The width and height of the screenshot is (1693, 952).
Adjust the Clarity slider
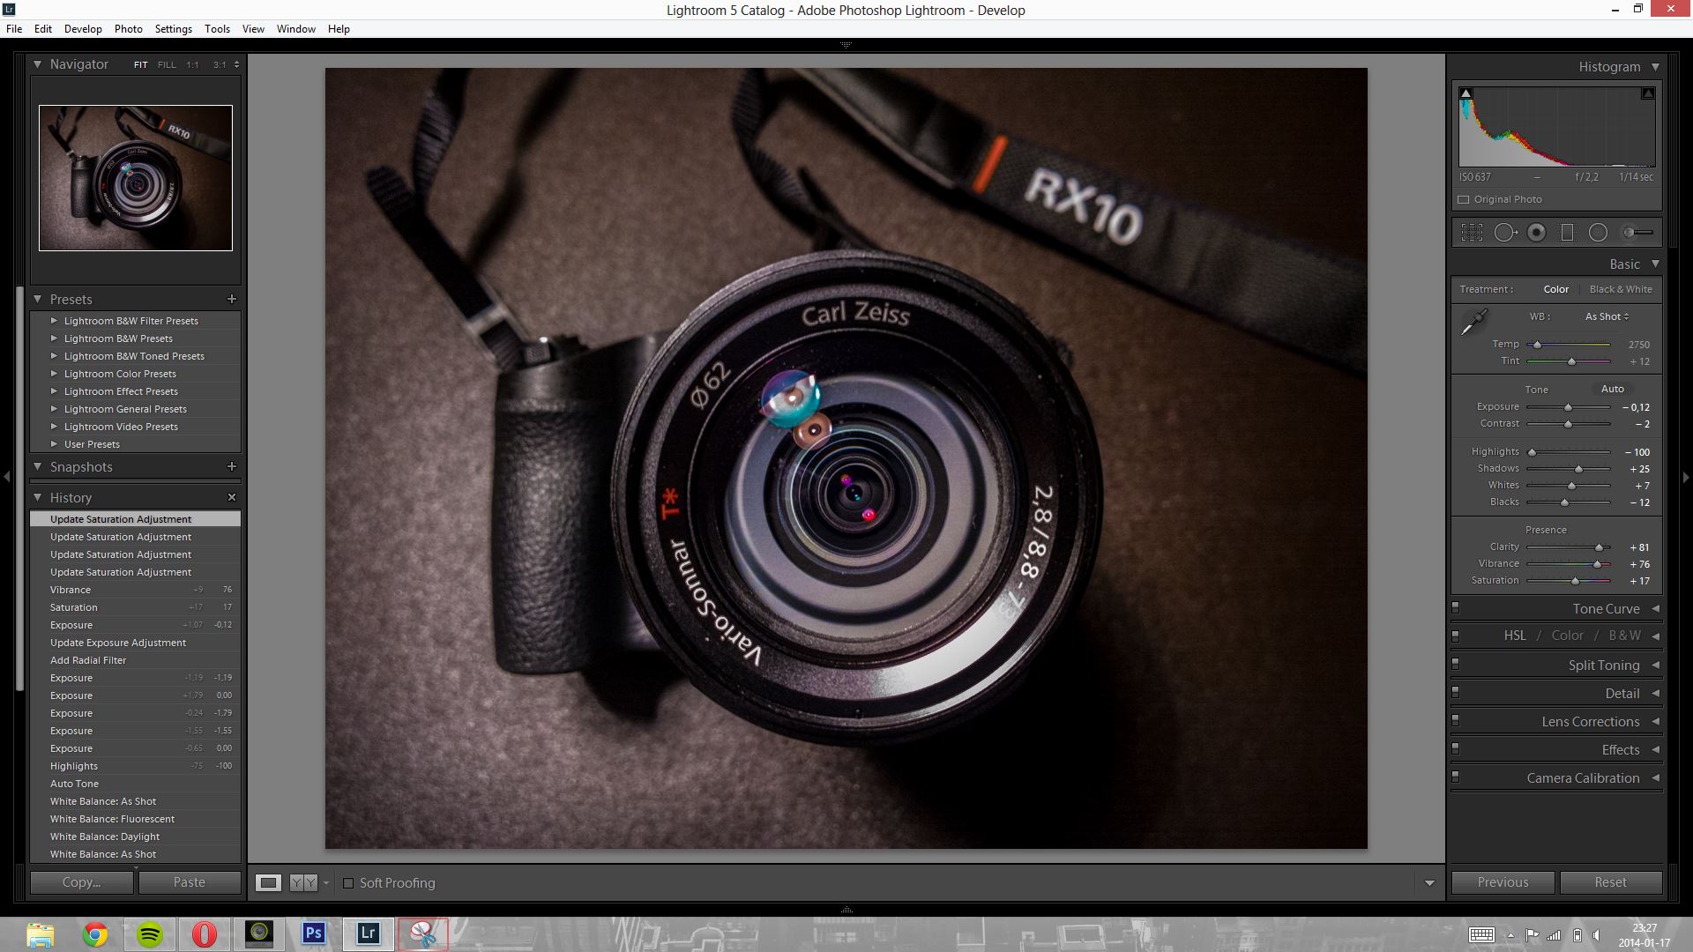(x=1568, y=547)
